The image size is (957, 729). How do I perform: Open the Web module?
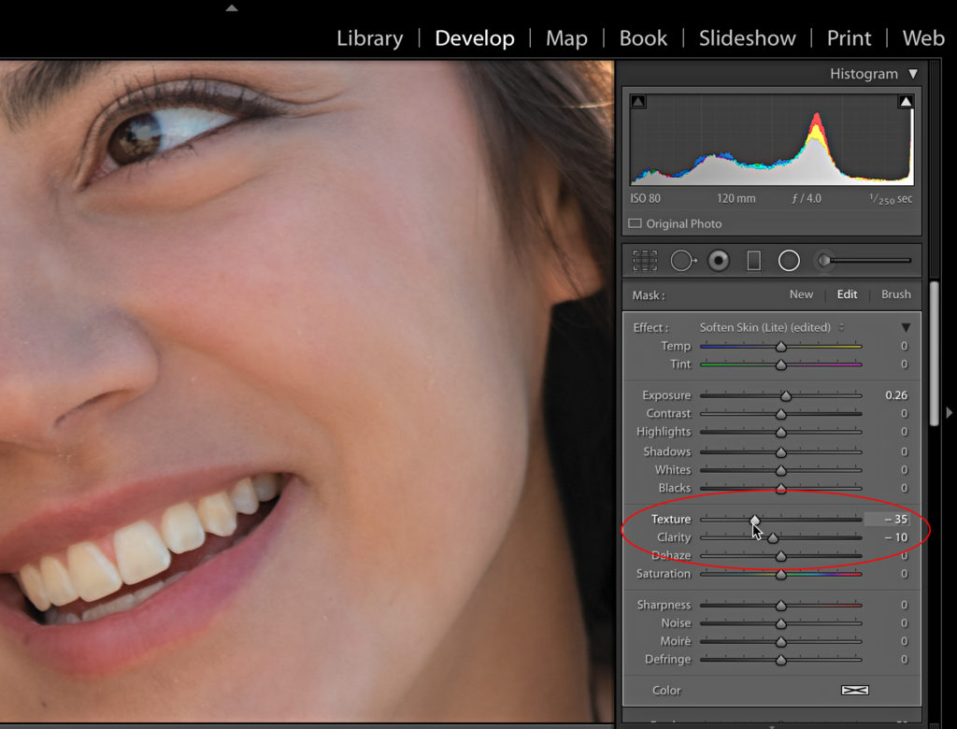pyautogui.click(x=923, y=38)
